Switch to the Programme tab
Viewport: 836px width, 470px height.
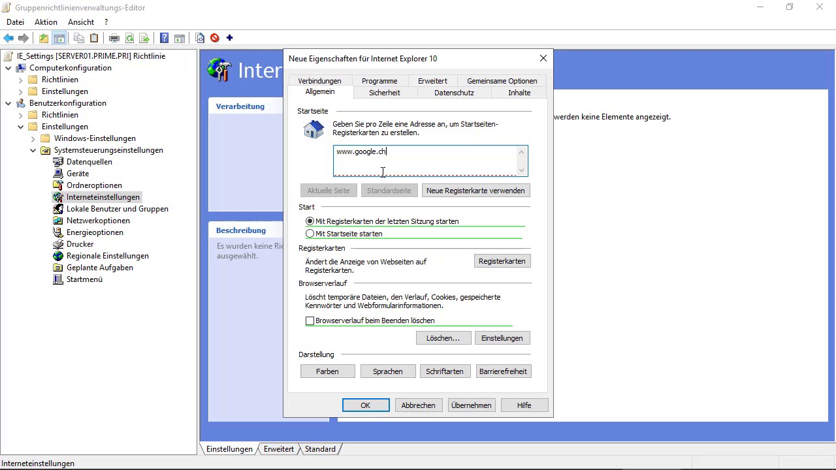tap(379, 81)
